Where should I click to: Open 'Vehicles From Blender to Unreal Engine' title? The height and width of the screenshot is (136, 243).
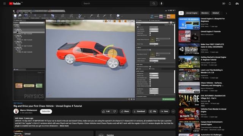(213, 110)
